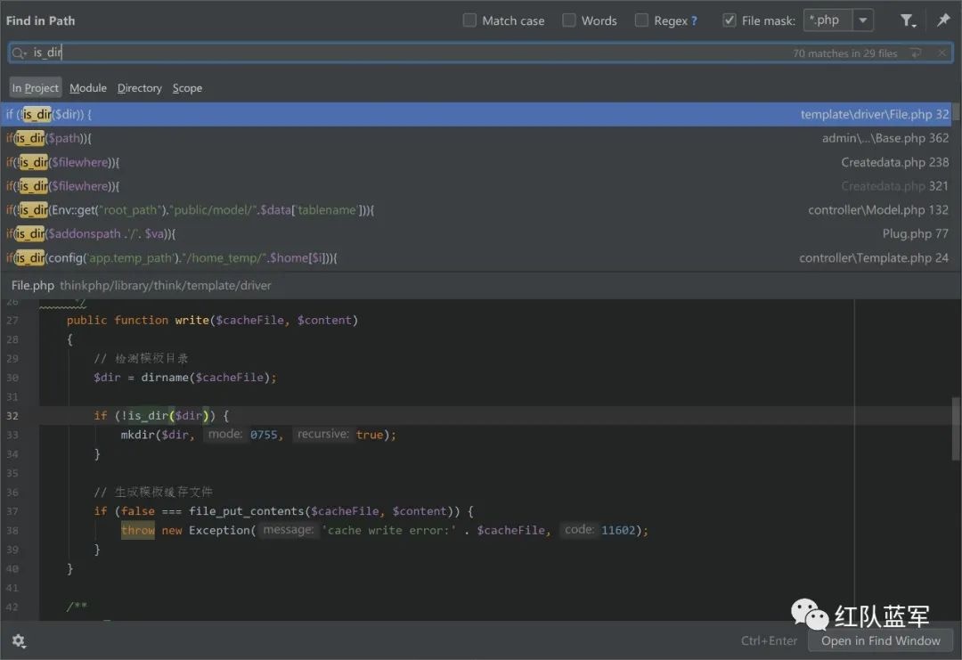Click the 70 matches in 29 files text
962x660 pixels.
coord(844,53)
